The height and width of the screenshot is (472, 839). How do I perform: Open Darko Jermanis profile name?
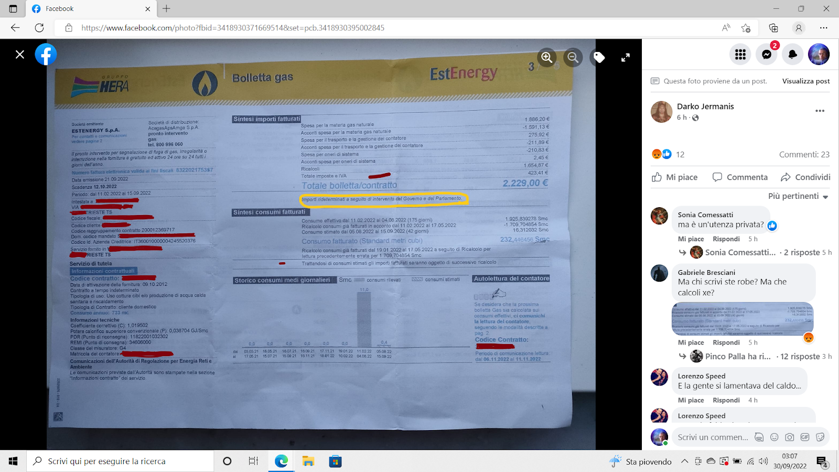pos(705,106)
